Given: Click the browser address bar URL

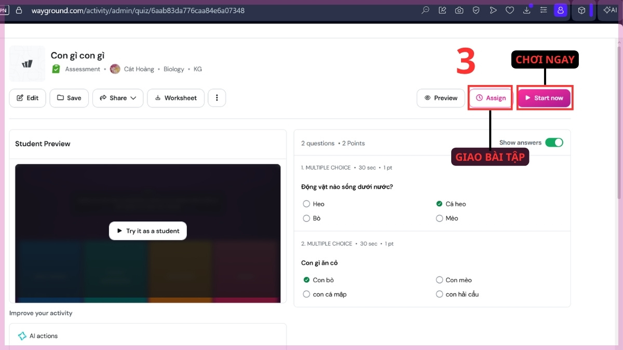Looking at the screenshot, I should pos(138,10).
